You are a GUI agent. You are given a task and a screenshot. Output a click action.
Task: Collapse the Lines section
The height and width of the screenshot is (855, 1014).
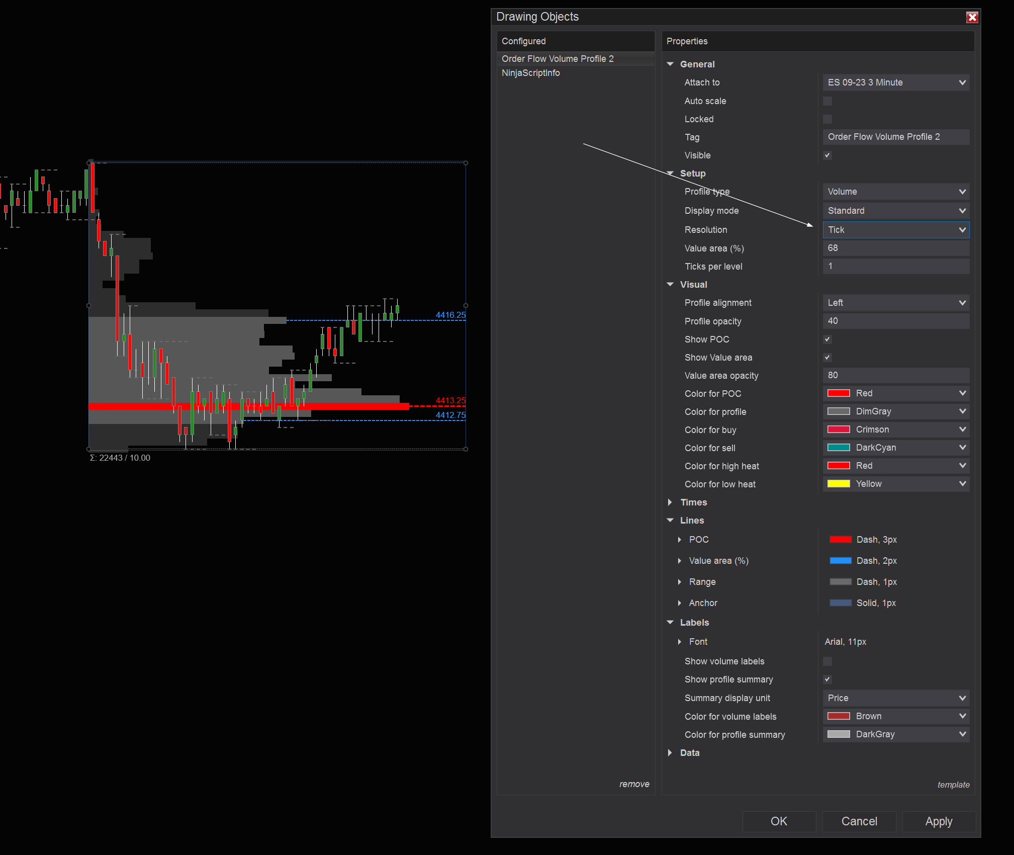coord(670,521)
